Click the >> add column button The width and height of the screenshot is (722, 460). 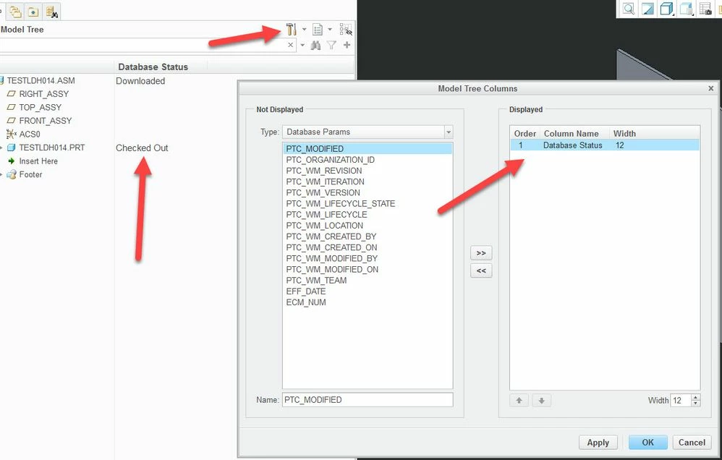481,253
